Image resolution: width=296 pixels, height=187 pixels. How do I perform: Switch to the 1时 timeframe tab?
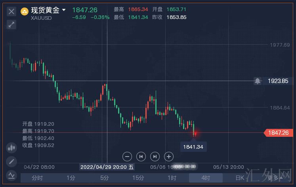[x=172, y=178]
